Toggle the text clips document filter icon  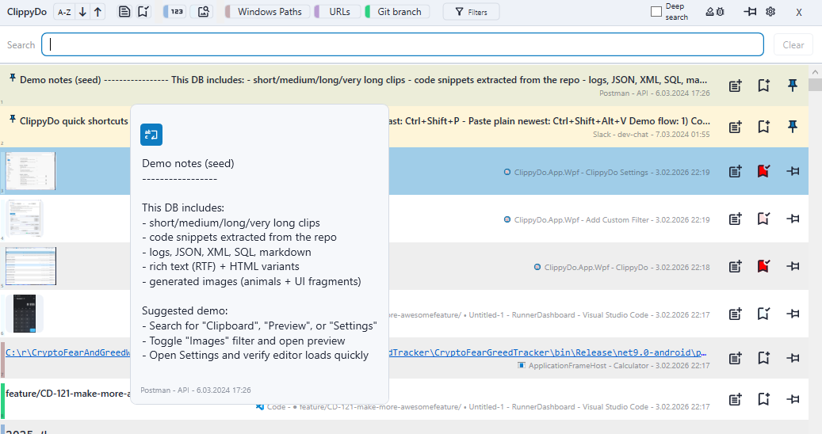tap(124, 12)
